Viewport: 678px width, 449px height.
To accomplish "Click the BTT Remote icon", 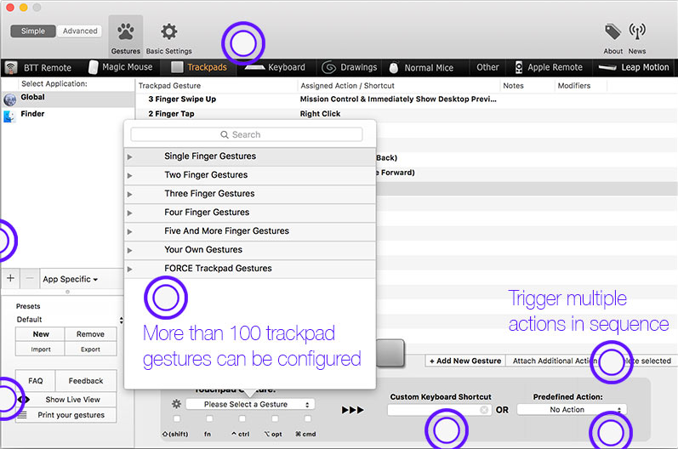I will (11, 67).
